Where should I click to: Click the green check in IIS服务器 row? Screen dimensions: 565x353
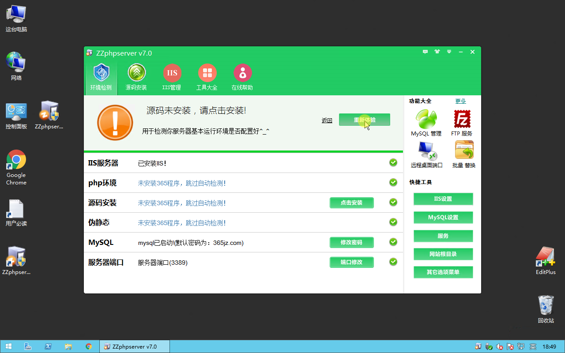click(393, 162)
